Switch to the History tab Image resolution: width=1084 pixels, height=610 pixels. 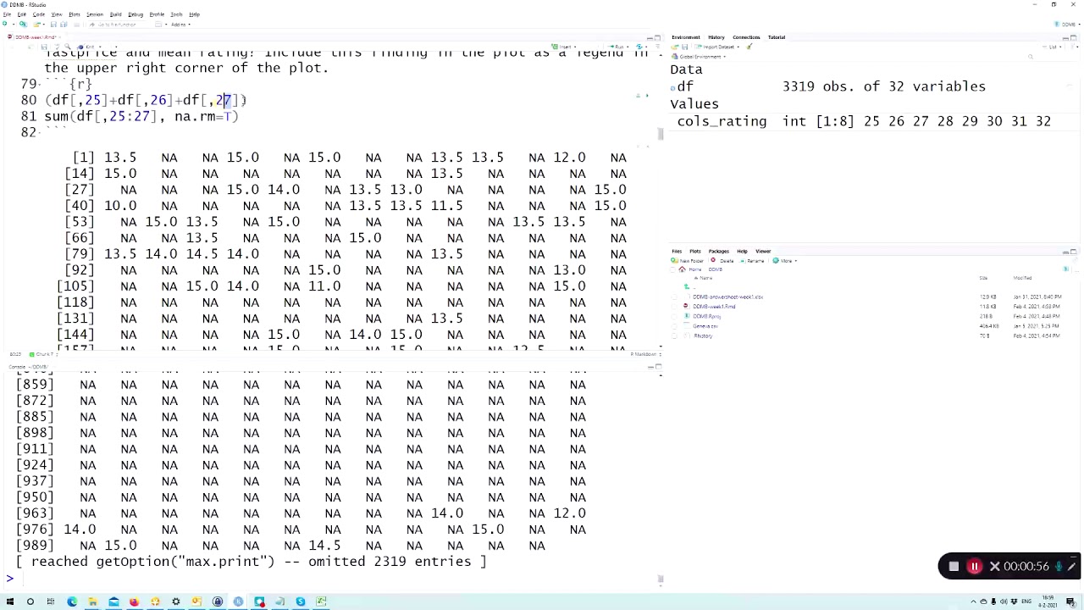pyautogui.click(x=716, y=37)
